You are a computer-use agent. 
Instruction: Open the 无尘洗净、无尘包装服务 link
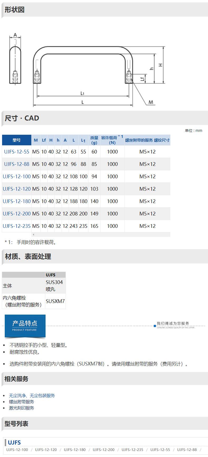click(x=32, y=395)
